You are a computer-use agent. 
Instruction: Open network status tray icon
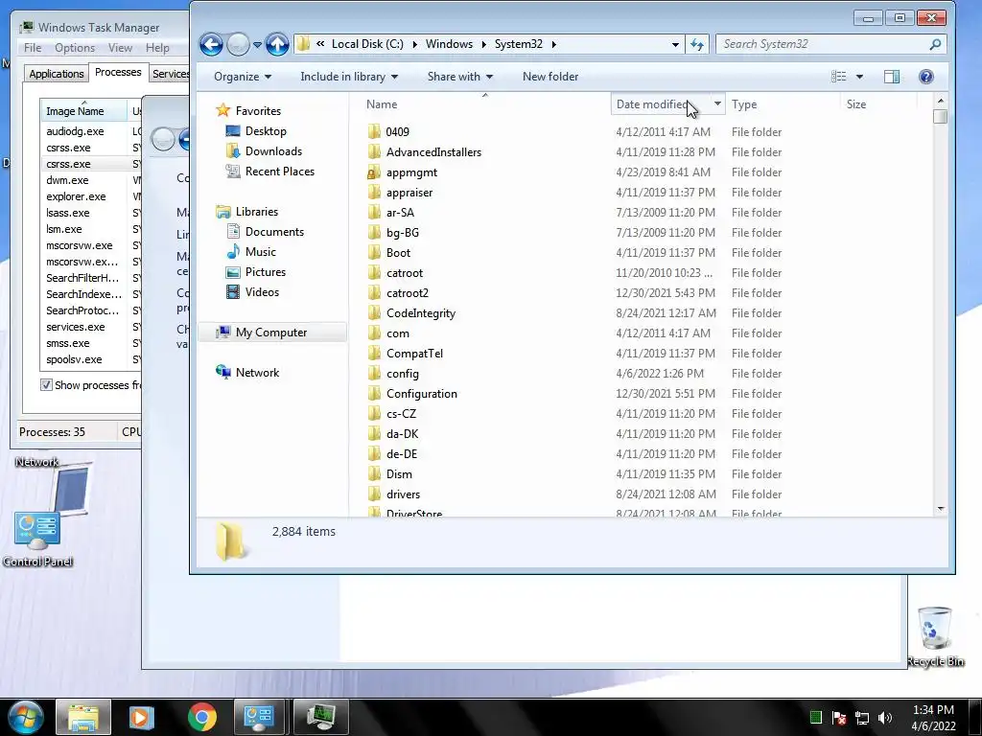click(x=862, y=718)
